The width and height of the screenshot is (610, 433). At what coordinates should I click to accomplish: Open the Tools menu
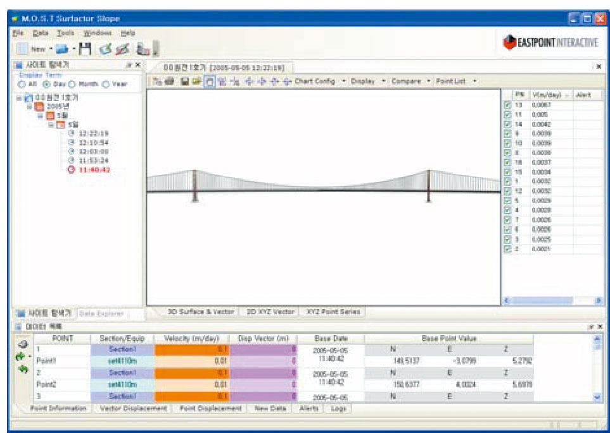coord(65,33)
